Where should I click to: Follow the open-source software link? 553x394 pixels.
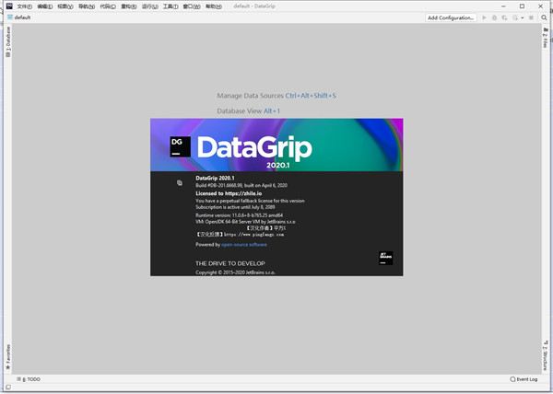tap(245, 244)
